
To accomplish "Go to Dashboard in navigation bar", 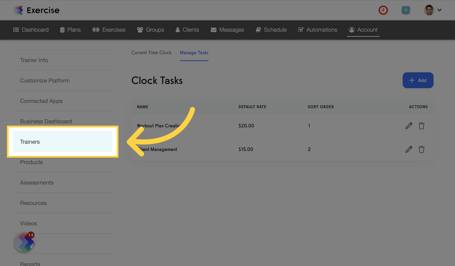I will (31, 30).
